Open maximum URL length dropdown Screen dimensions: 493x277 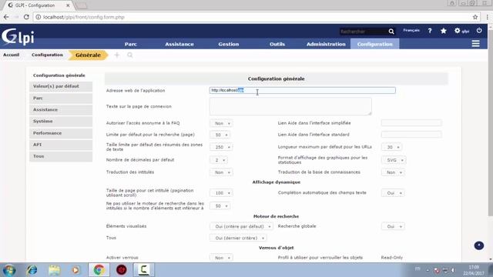point(391,147)
